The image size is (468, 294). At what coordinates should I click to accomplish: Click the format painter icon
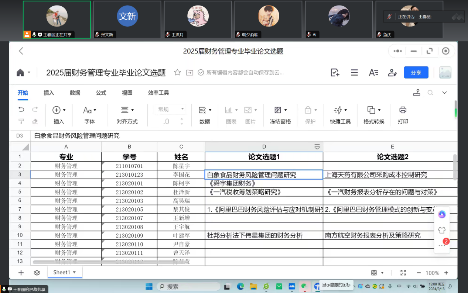21,121
